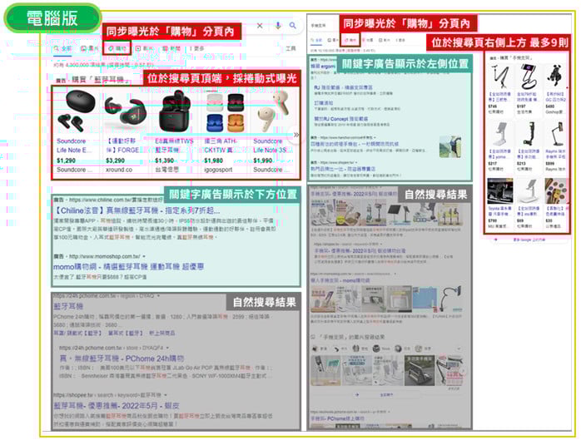Image resolution: width=581 pixels, height=440 pixels.
Task: Open 工具 search tools on the right
Action: coord(290,49)
